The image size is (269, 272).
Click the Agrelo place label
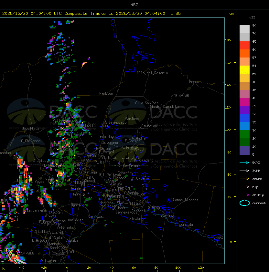pos(79,194)
